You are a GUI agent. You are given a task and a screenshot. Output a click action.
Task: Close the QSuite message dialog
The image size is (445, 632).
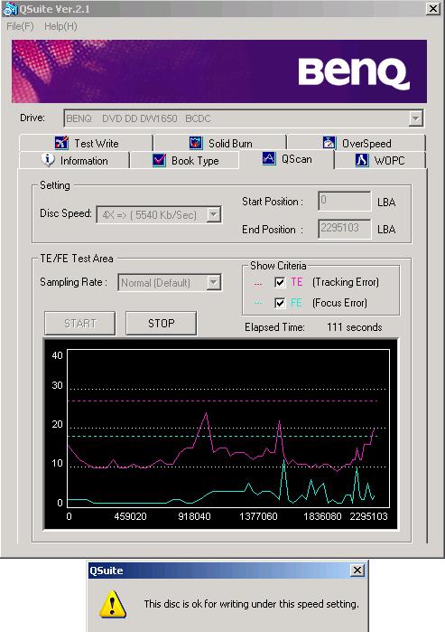click(x=357, y=571)
